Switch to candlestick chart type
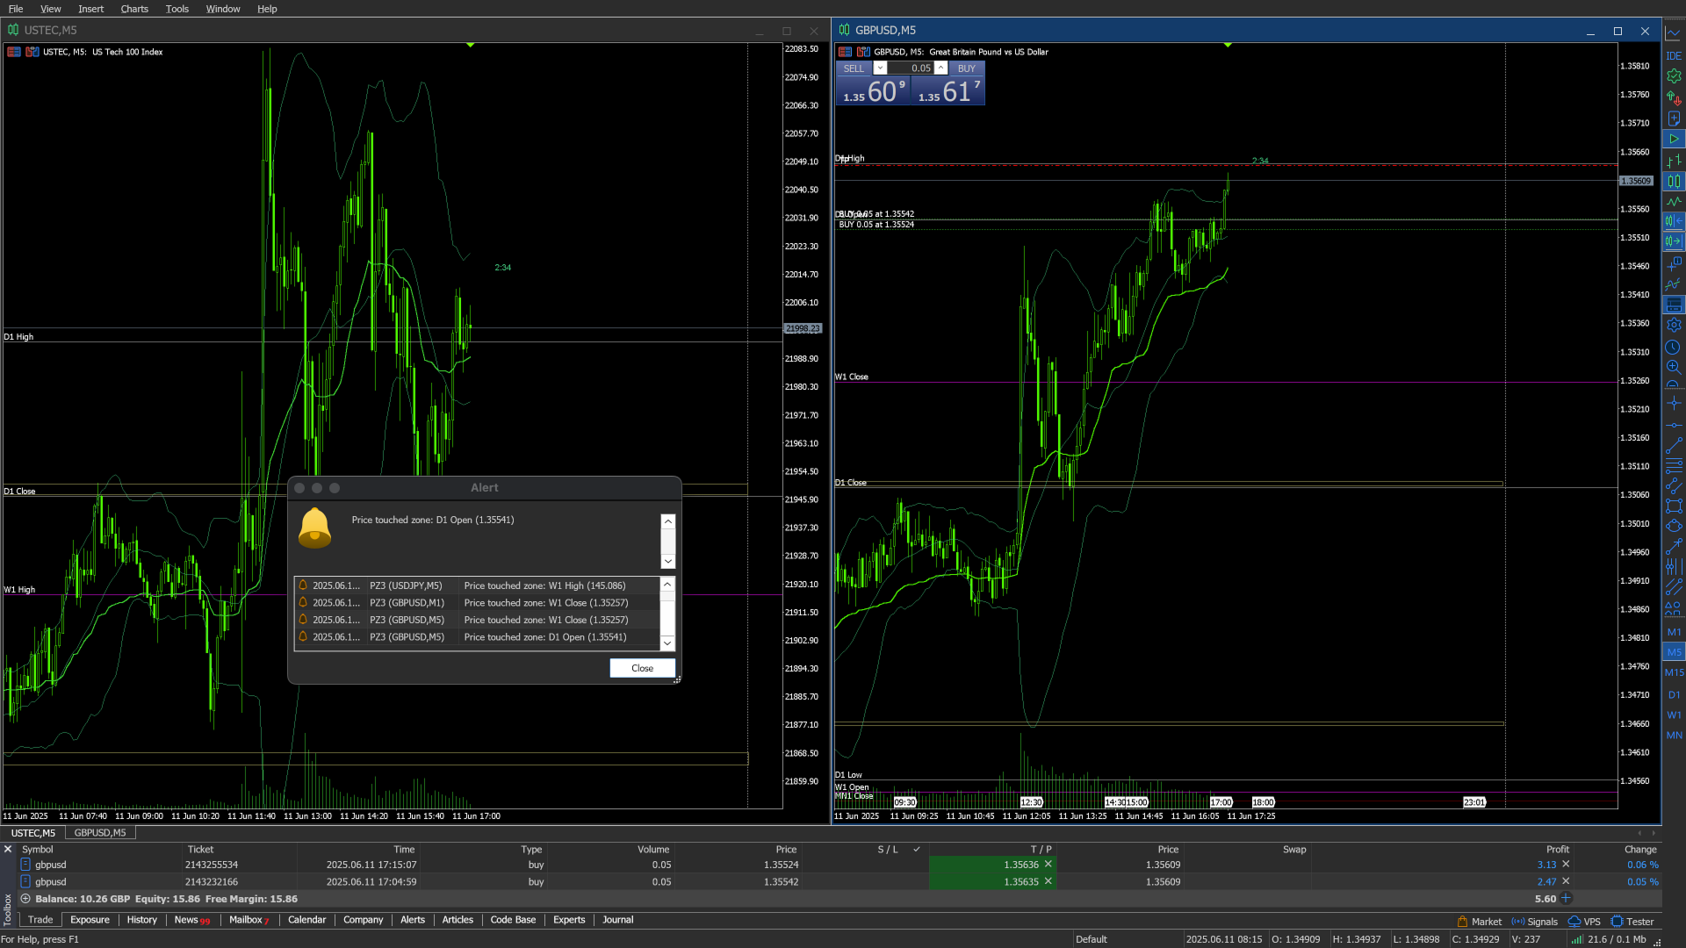 click(x=1674, y=181)
